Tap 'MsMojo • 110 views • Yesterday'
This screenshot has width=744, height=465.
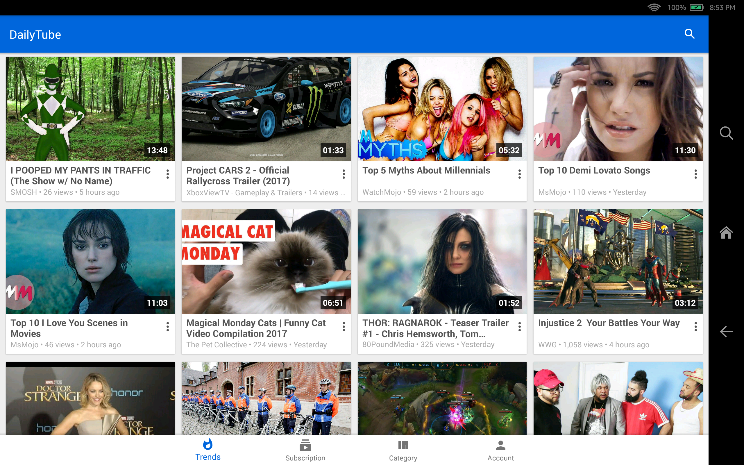coord(592,192)
